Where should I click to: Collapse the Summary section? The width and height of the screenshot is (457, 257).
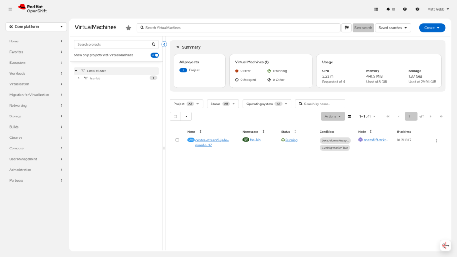[x=178, y=47]
